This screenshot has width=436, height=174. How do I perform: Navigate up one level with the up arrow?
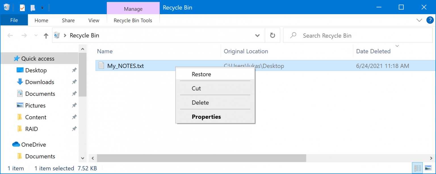(46, 35)
